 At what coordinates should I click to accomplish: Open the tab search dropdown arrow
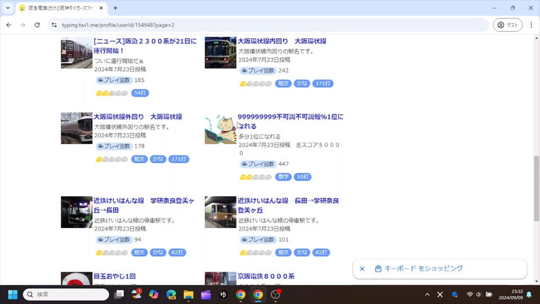coord(7,7)
